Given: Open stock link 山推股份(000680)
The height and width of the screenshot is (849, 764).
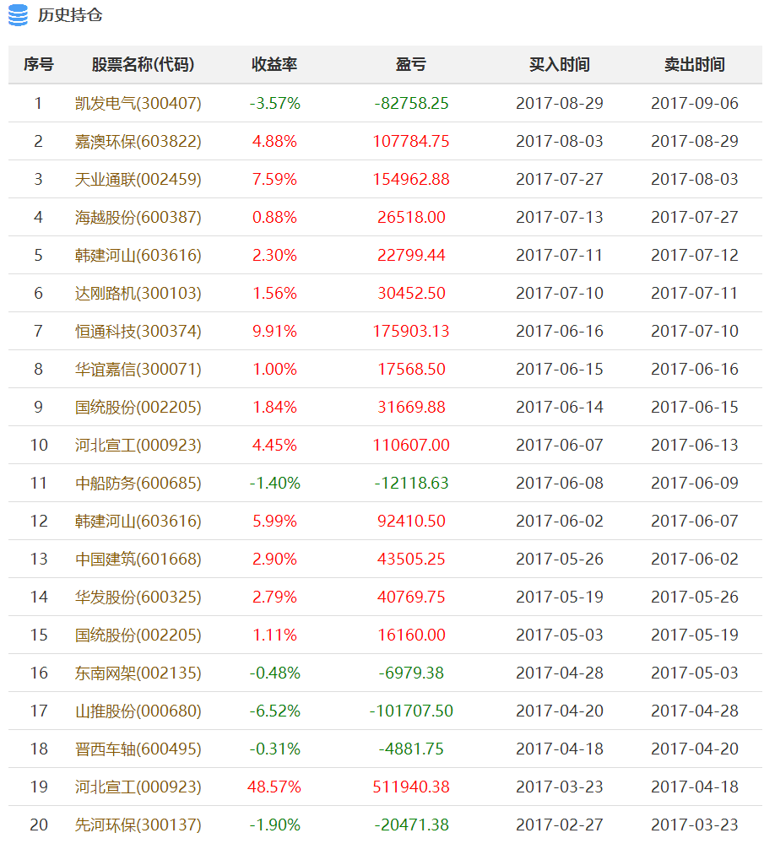Looking at the screenshot, I should tap(138, 711).
